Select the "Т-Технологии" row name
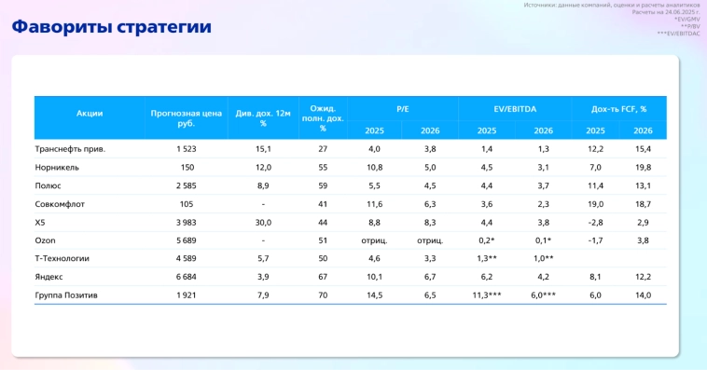 point(62,259)
